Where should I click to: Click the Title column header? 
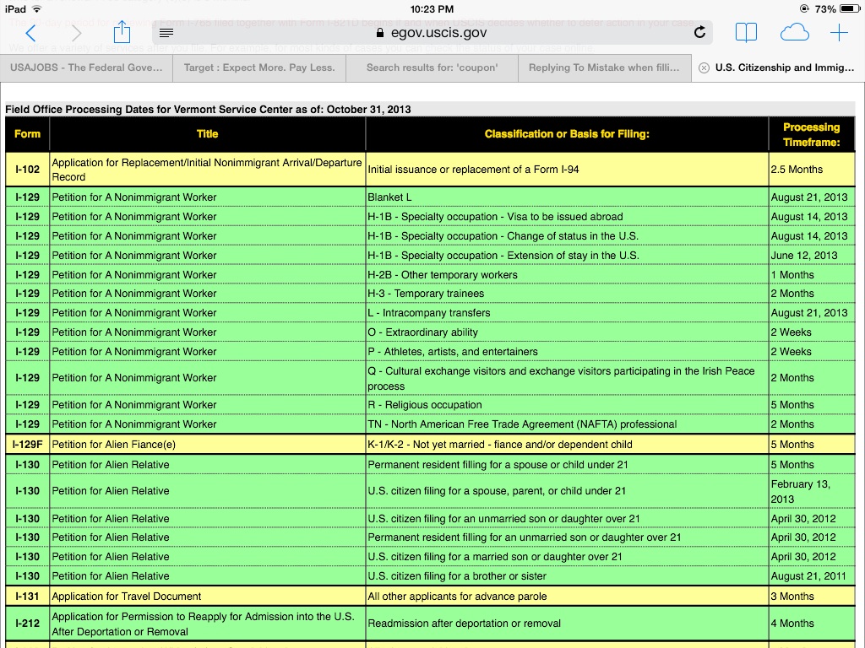(208, 134)
